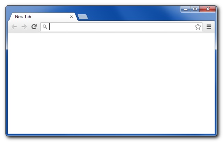
Task: Click the blank white page content area
Action: click(112, 83)
